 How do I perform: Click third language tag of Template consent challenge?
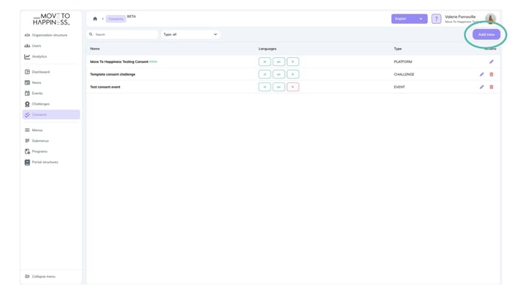[x=293, y=74]
